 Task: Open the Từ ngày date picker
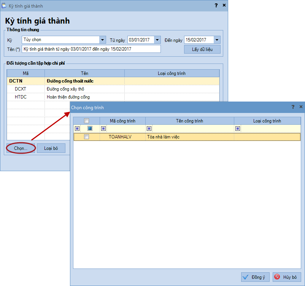pyautogui.click(x=157, y=40)
